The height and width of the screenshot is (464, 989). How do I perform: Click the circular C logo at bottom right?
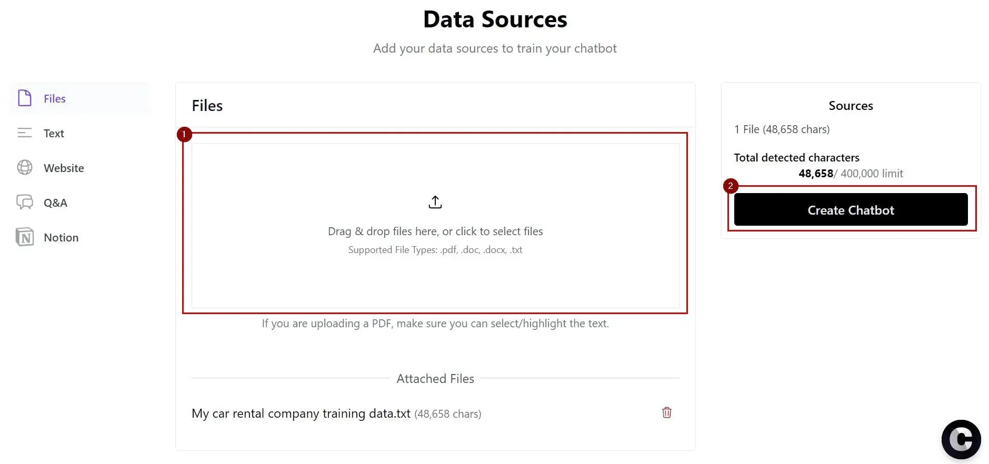pos(961,439)
